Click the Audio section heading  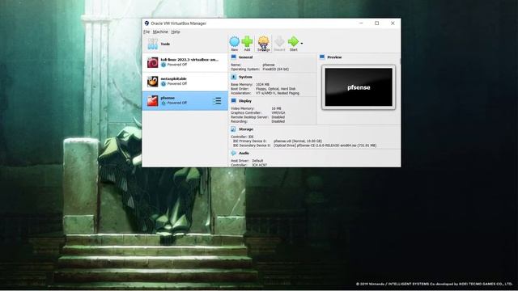point(244,153)
